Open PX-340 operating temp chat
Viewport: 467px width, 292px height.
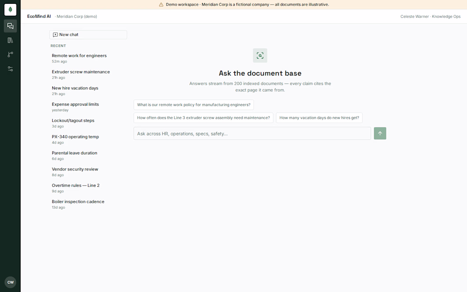(88, 139)
